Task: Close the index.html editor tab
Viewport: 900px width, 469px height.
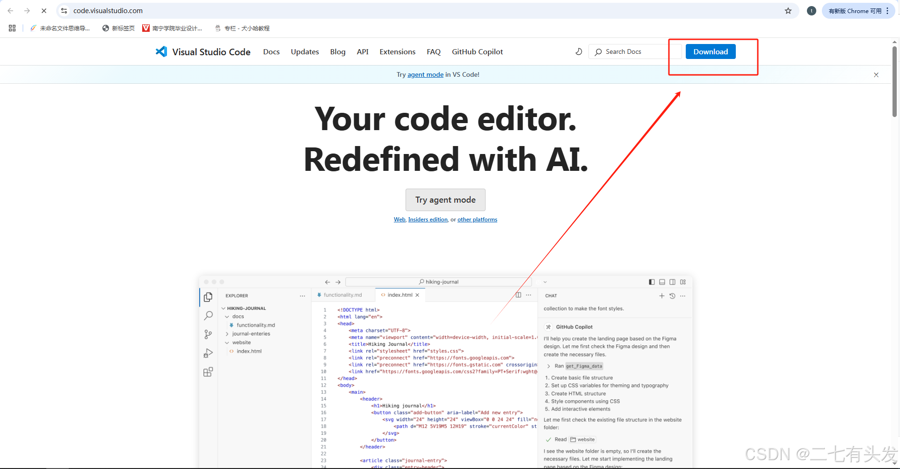Action: click(417, 295)
